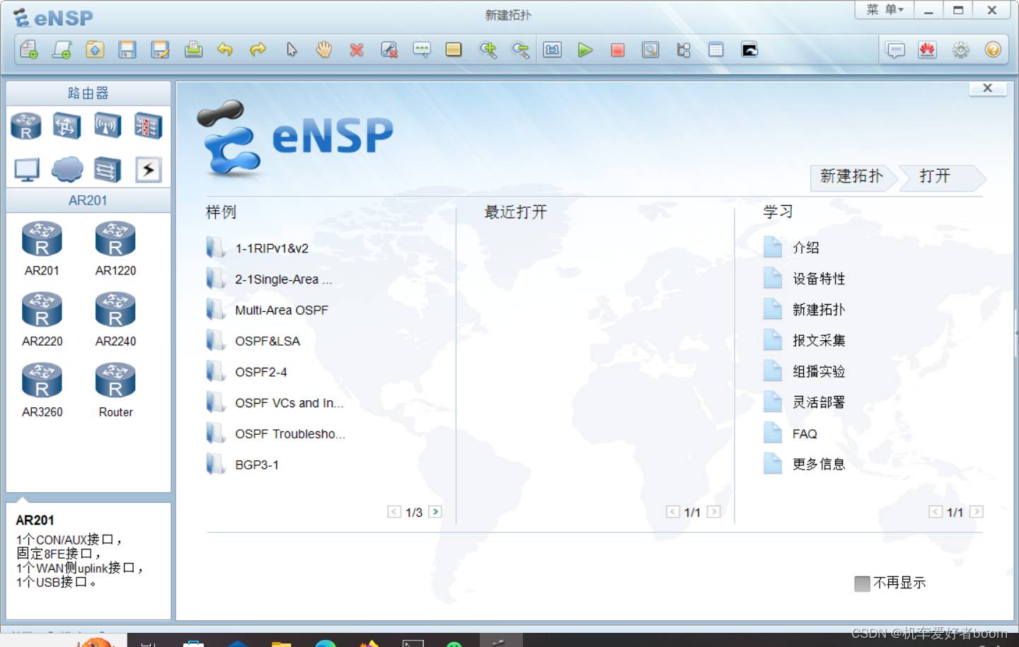The height and width of the screenshot is (647, 1019).
Task: Select the pointer arrow tool
Action: (x=292, y=49)
